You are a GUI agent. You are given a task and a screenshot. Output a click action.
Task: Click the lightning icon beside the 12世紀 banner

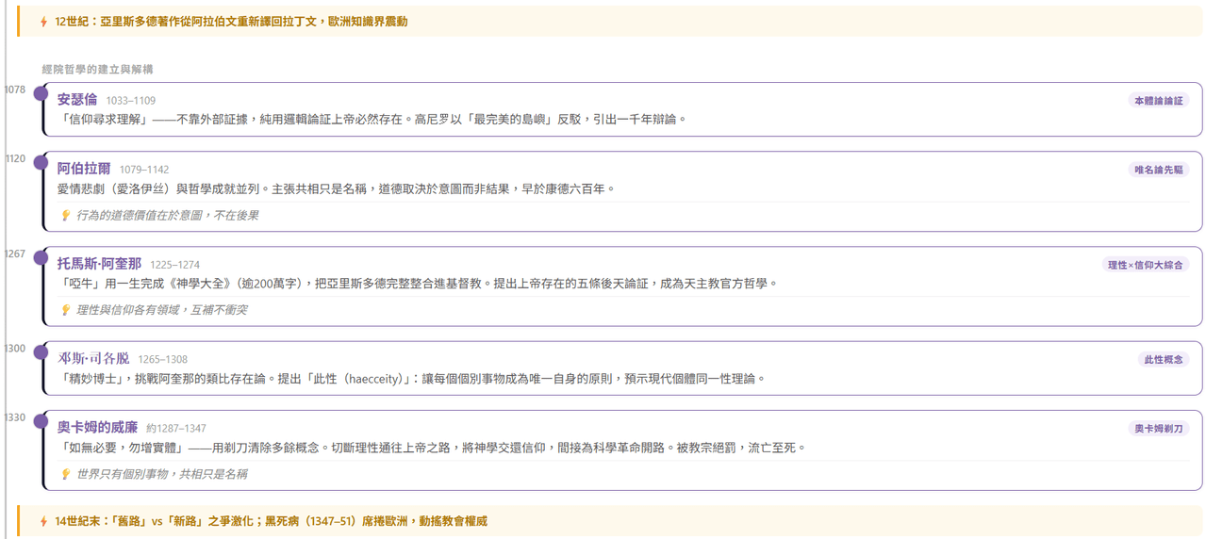click(43, 22)
